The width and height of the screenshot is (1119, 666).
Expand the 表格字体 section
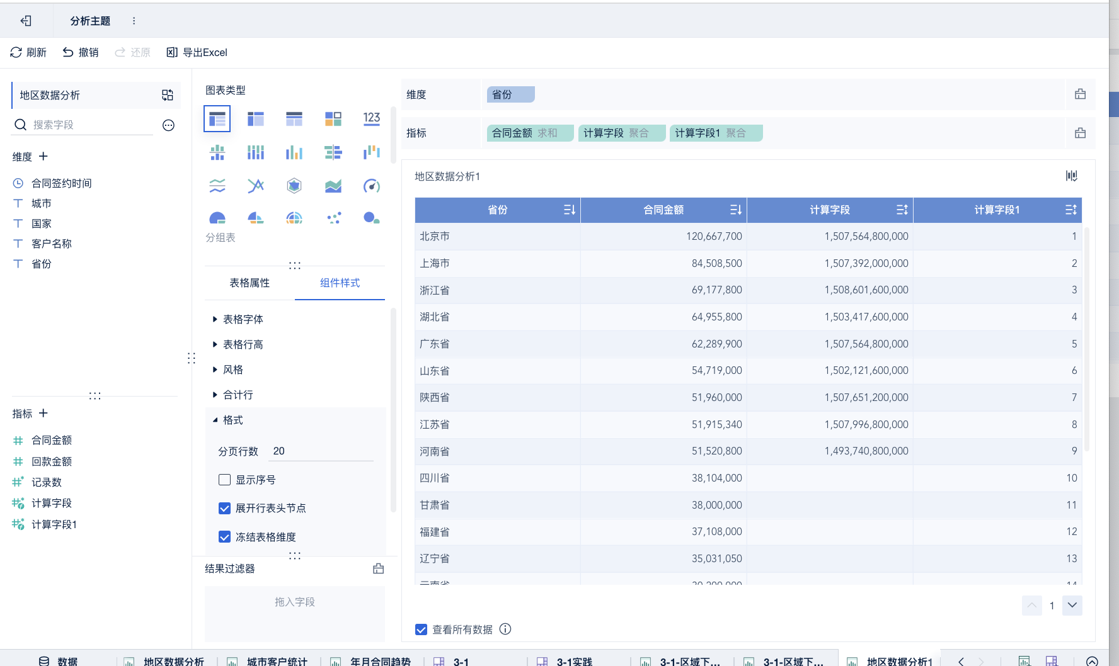pyautogui.click(x=238, y=319)
